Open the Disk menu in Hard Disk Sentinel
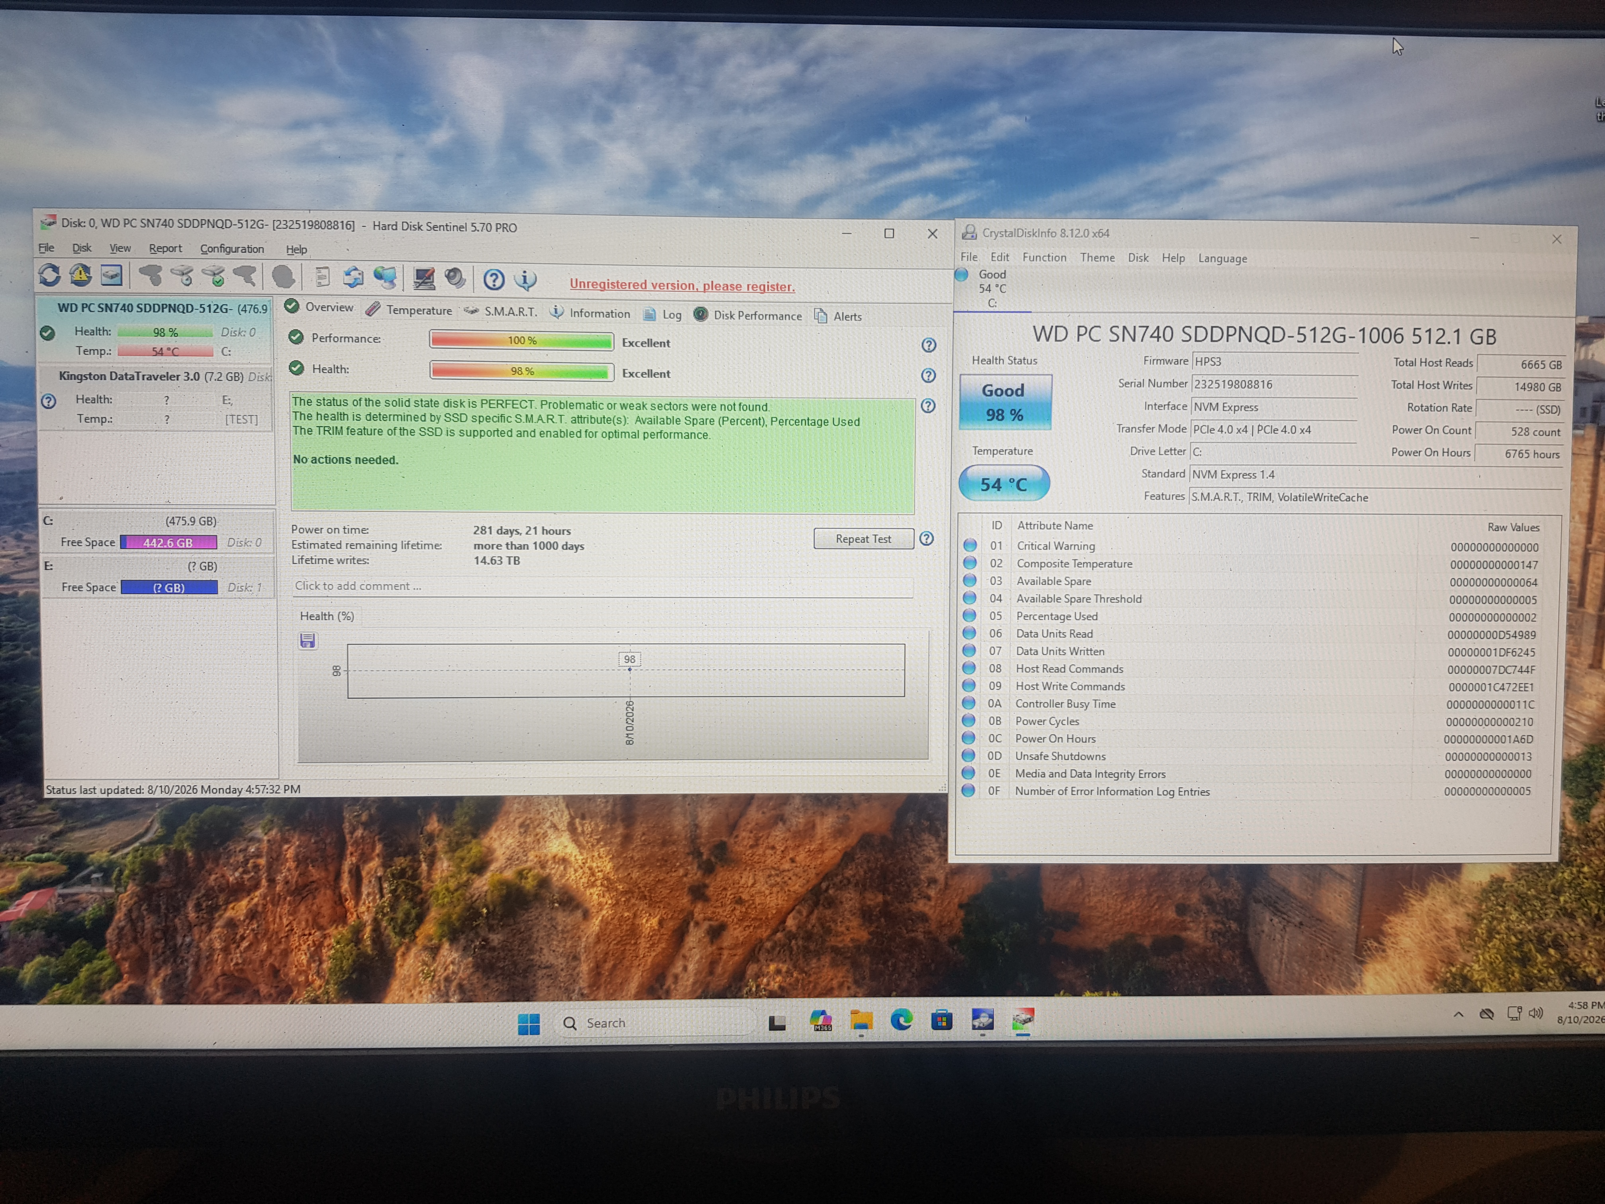This screenshot has height=1204, width=1605. (x=82, y=248)
